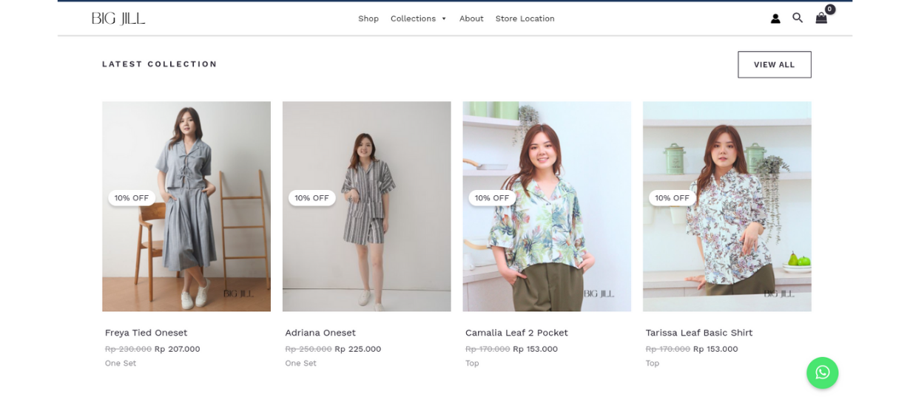Open the user account icon
910x408 pixels.
coord(775,18)
